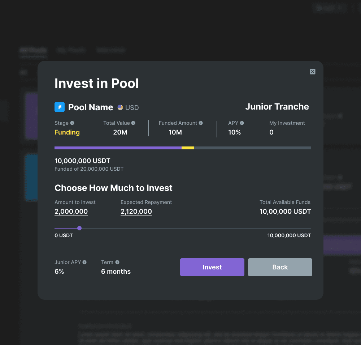Viewport: 361px width, 345px height.
Task: Click the Stage info icon
Action: coord(72,123)
